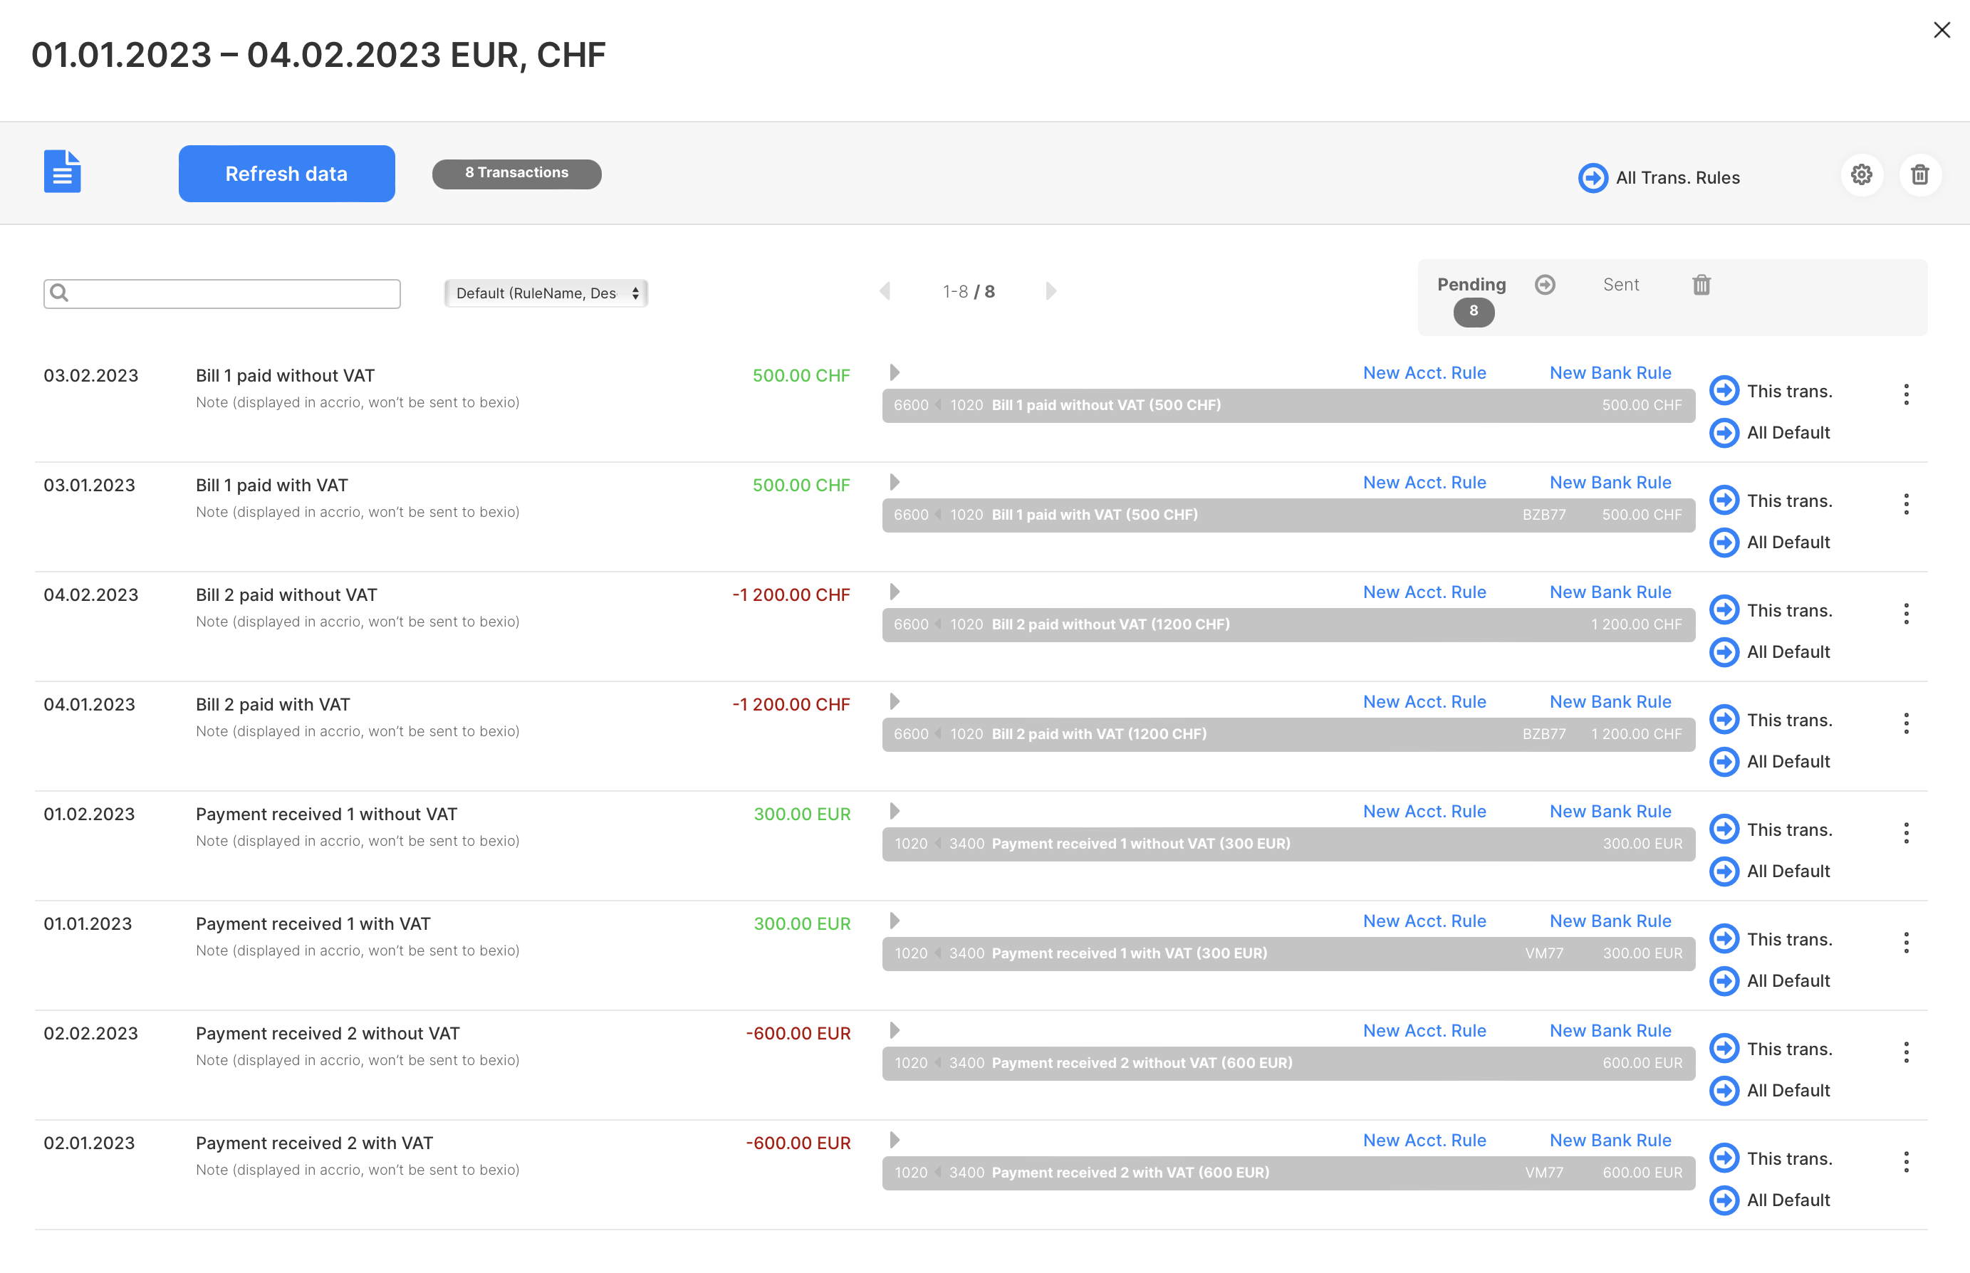Send This trans. for Payment received 1 without VAT
The image size is (1970, 1273).
tap(1771, 830)
